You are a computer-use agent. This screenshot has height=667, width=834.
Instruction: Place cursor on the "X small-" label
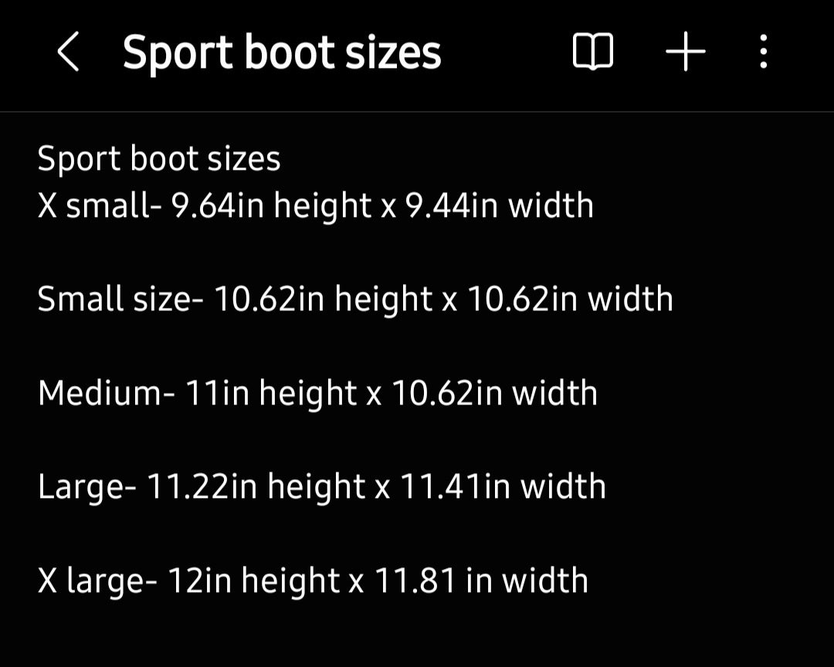(x=97, y=206)
